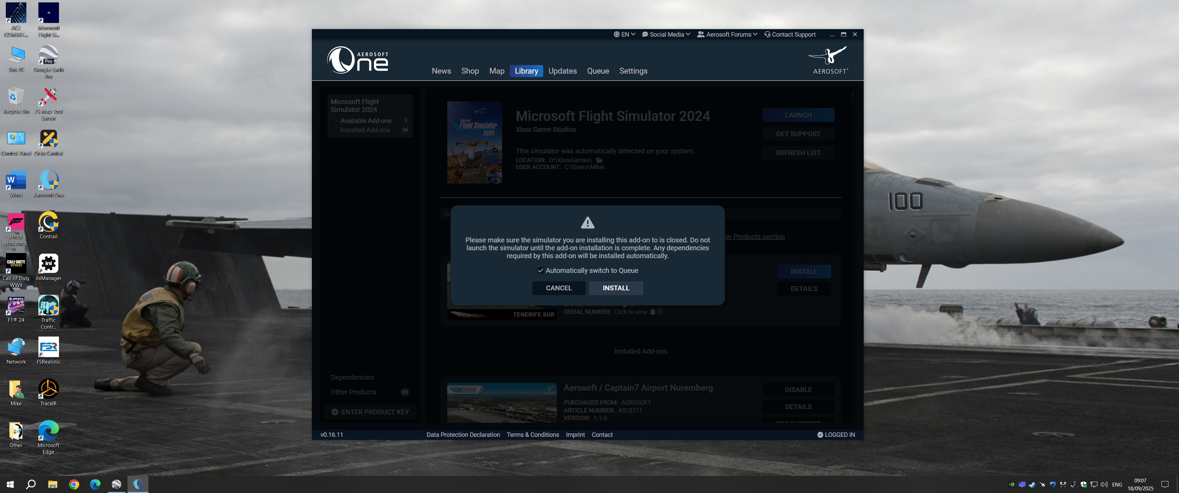Launch Google Earth Pro desktop shortcut

tap(49, 62)
